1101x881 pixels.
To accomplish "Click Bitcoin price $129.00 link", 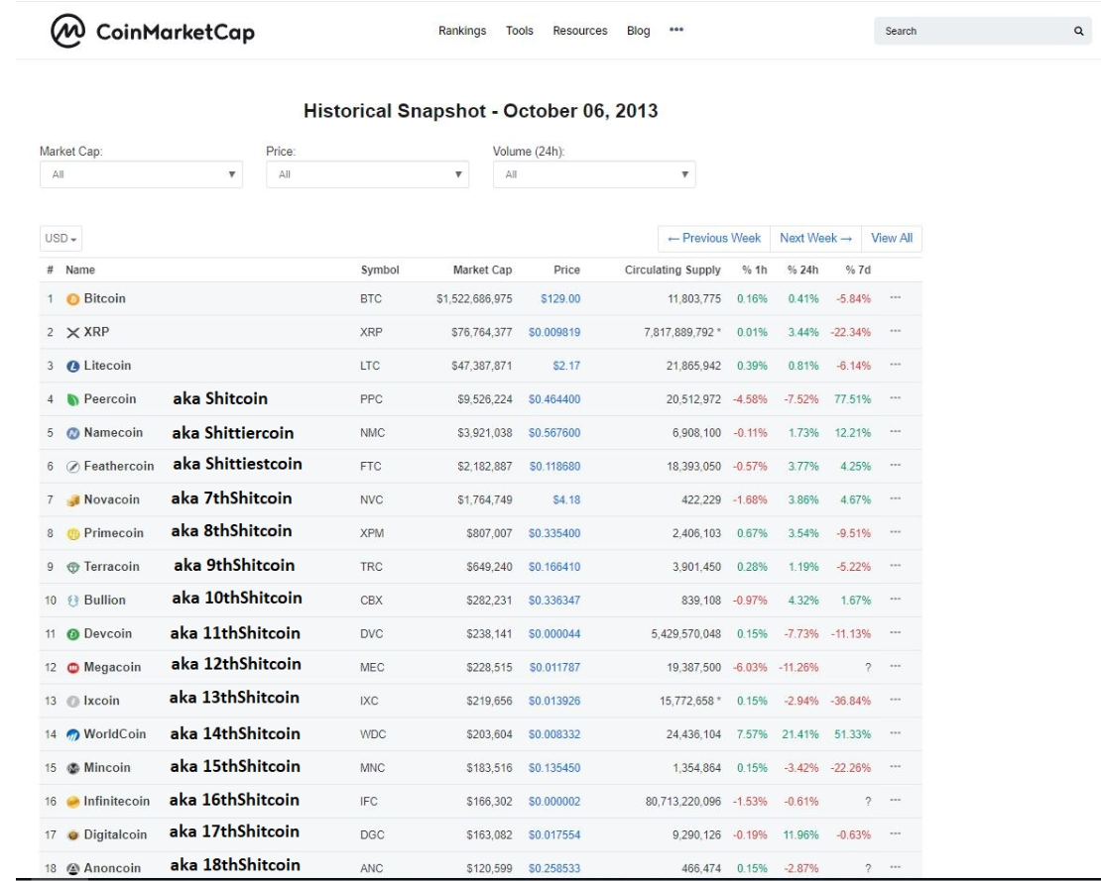I will click(560, 299).
